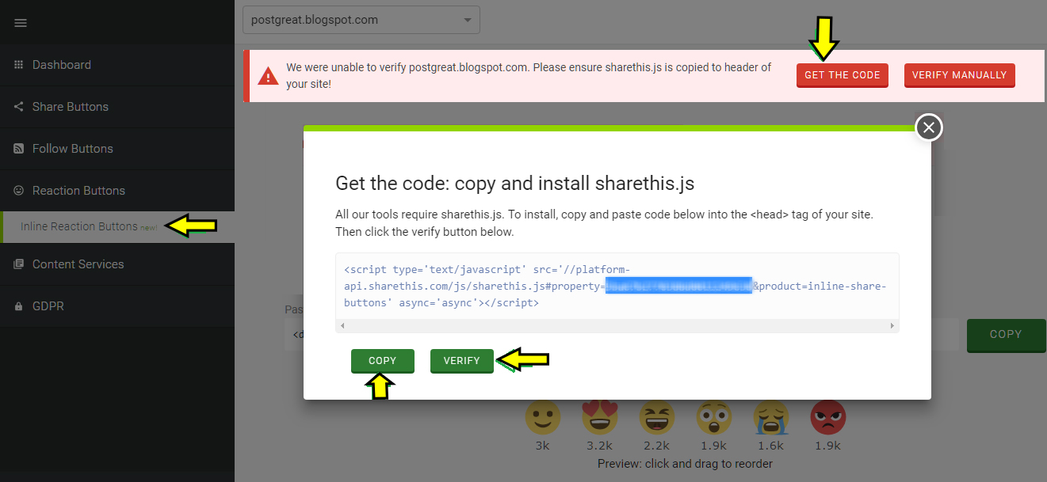Click the unable to verify warning message

click(x=529, y=75)
